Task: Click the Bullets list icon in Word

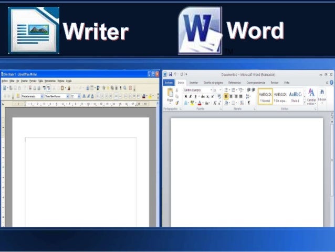Action: tap(226, 90)
